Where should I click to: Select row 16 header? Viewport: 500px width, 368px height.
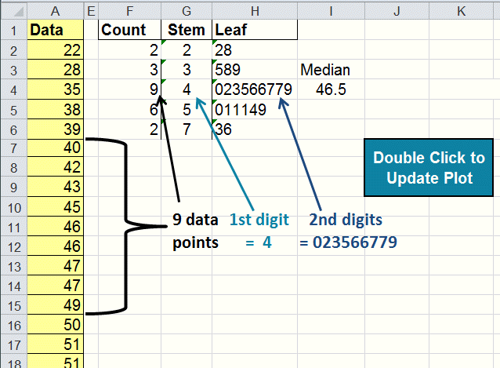13,325
